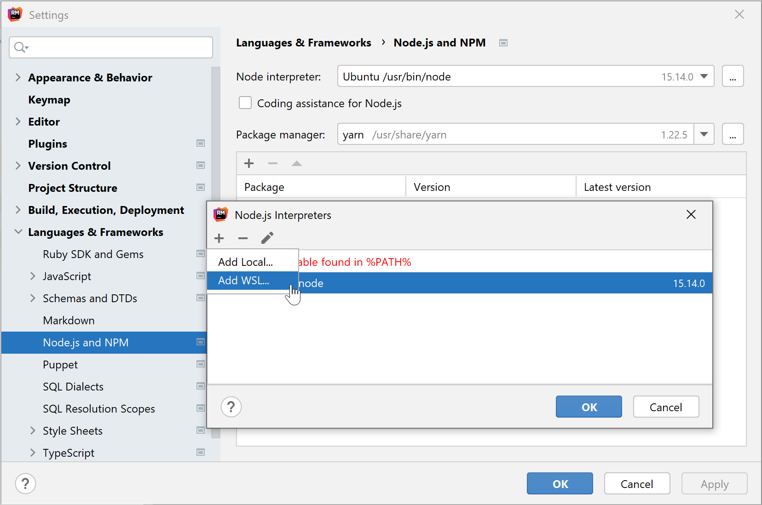The height and width of the screenshot is (505, 762).
Task: Add a new interpreter with the plus icon
Action: pyautogui.click(x=219, y=238)
